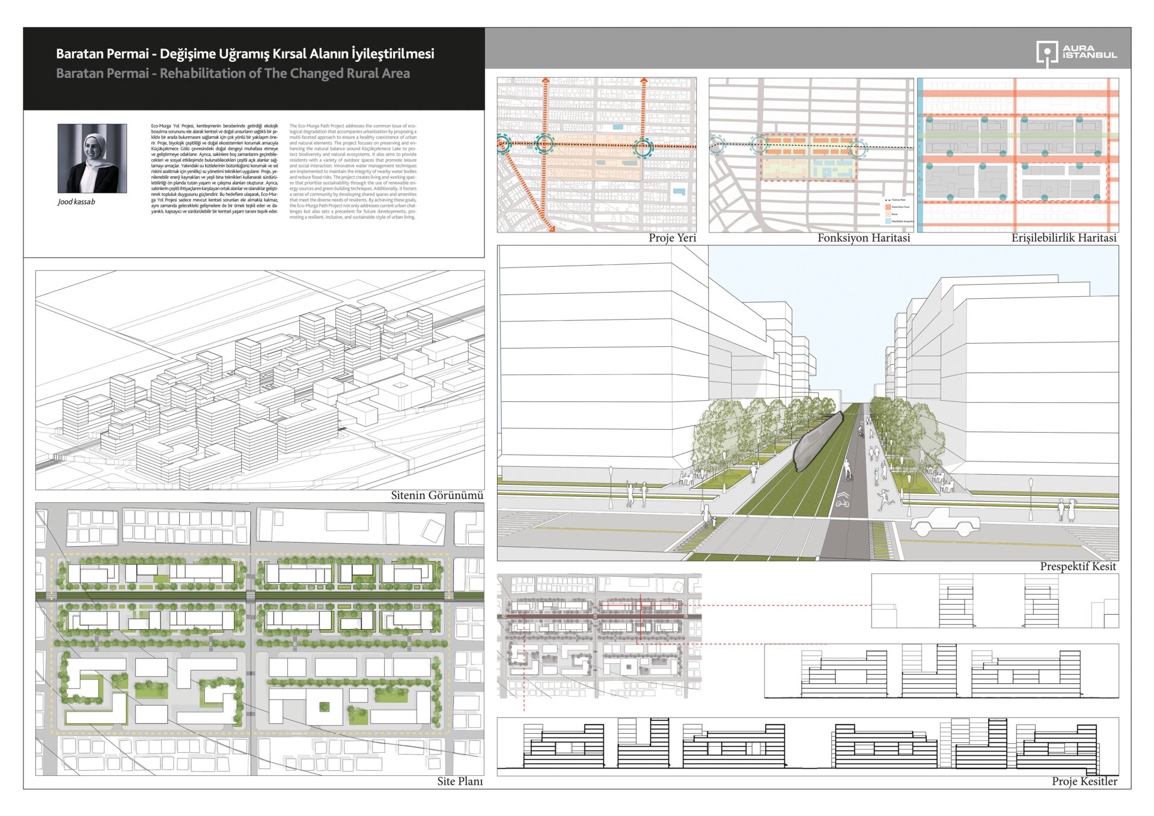Click the 'Erişilebilirlik Haritasi' caption
The width and height of the screenshot is (1154, 816).
[x=1063, y=238]
